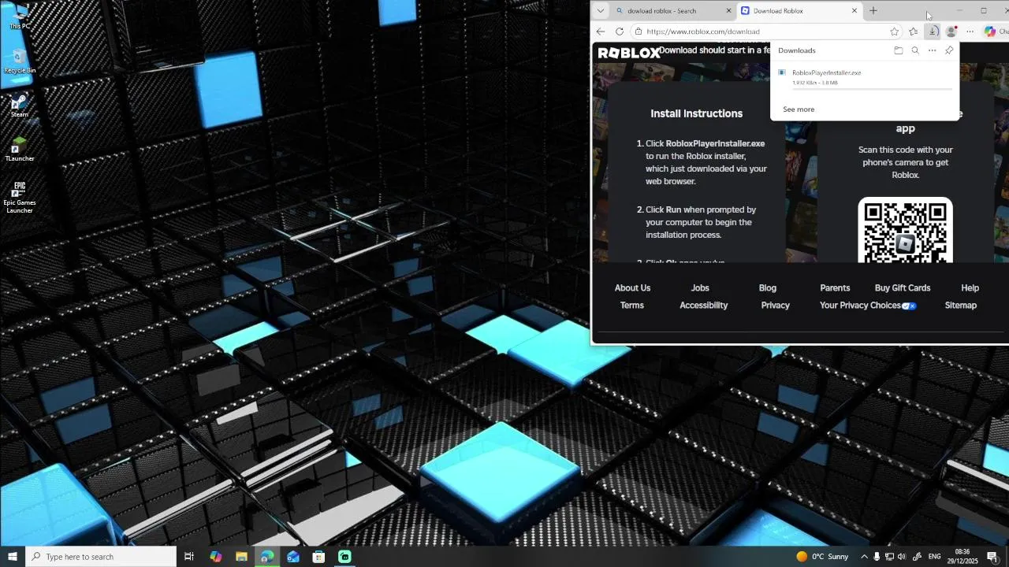Open Microsoft Store from taskbar

pos(318,557)
